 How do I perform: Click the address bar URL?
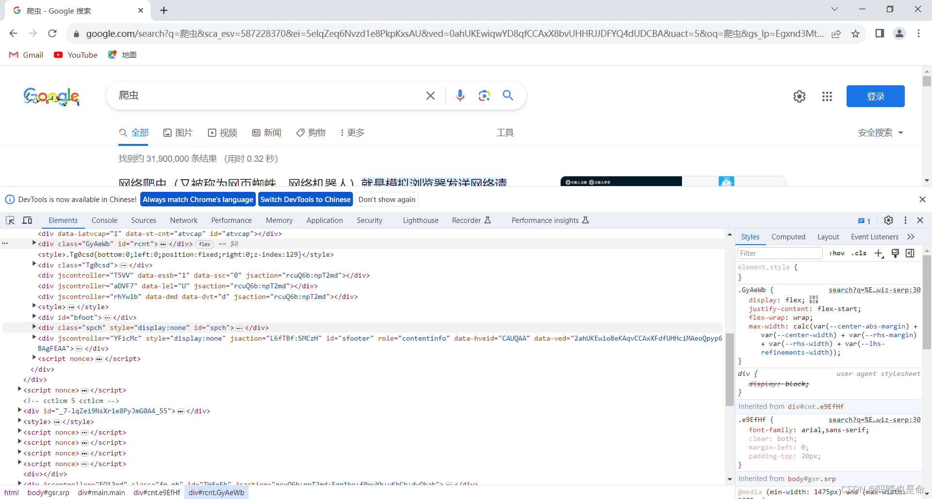[x=455, y=34]
